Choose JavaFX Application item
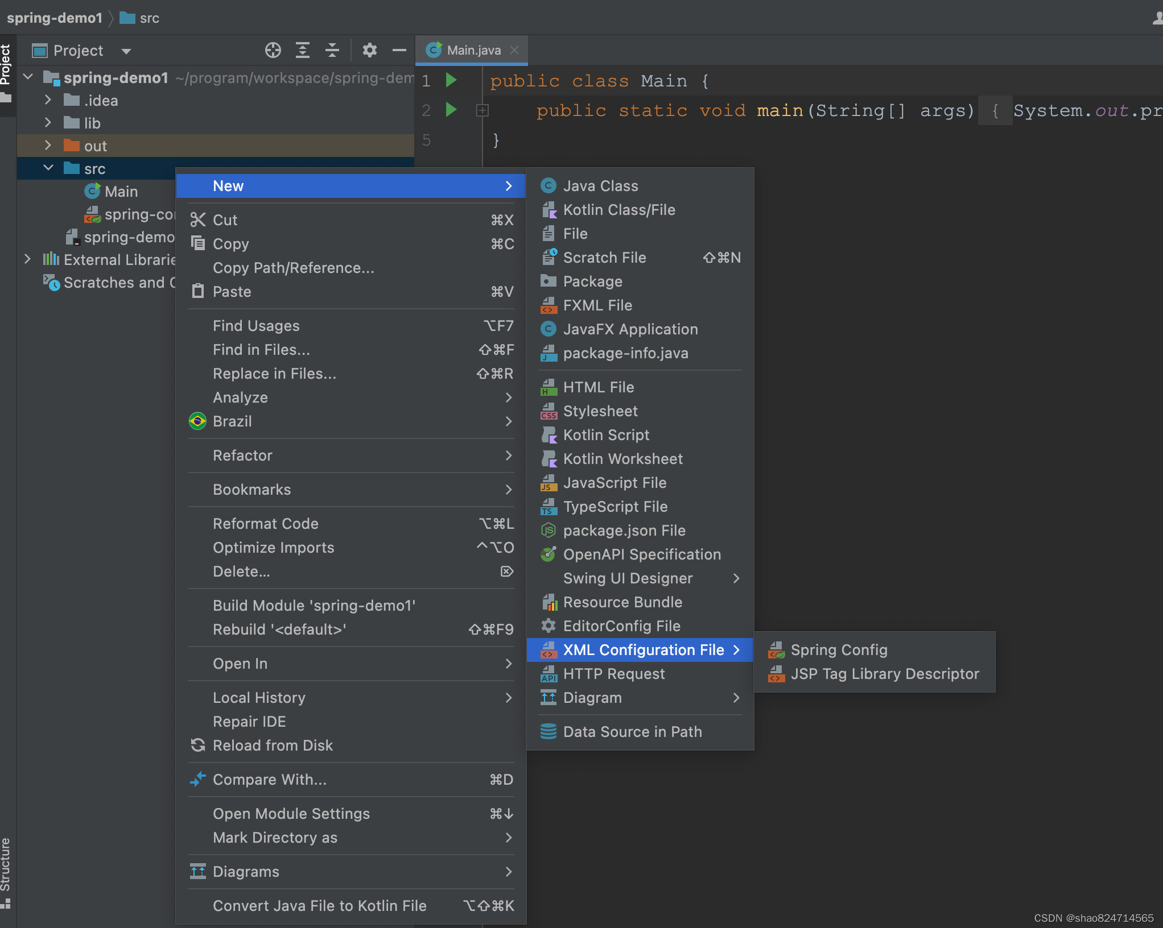Screen dimensions: 1163x928 (640, 329)
